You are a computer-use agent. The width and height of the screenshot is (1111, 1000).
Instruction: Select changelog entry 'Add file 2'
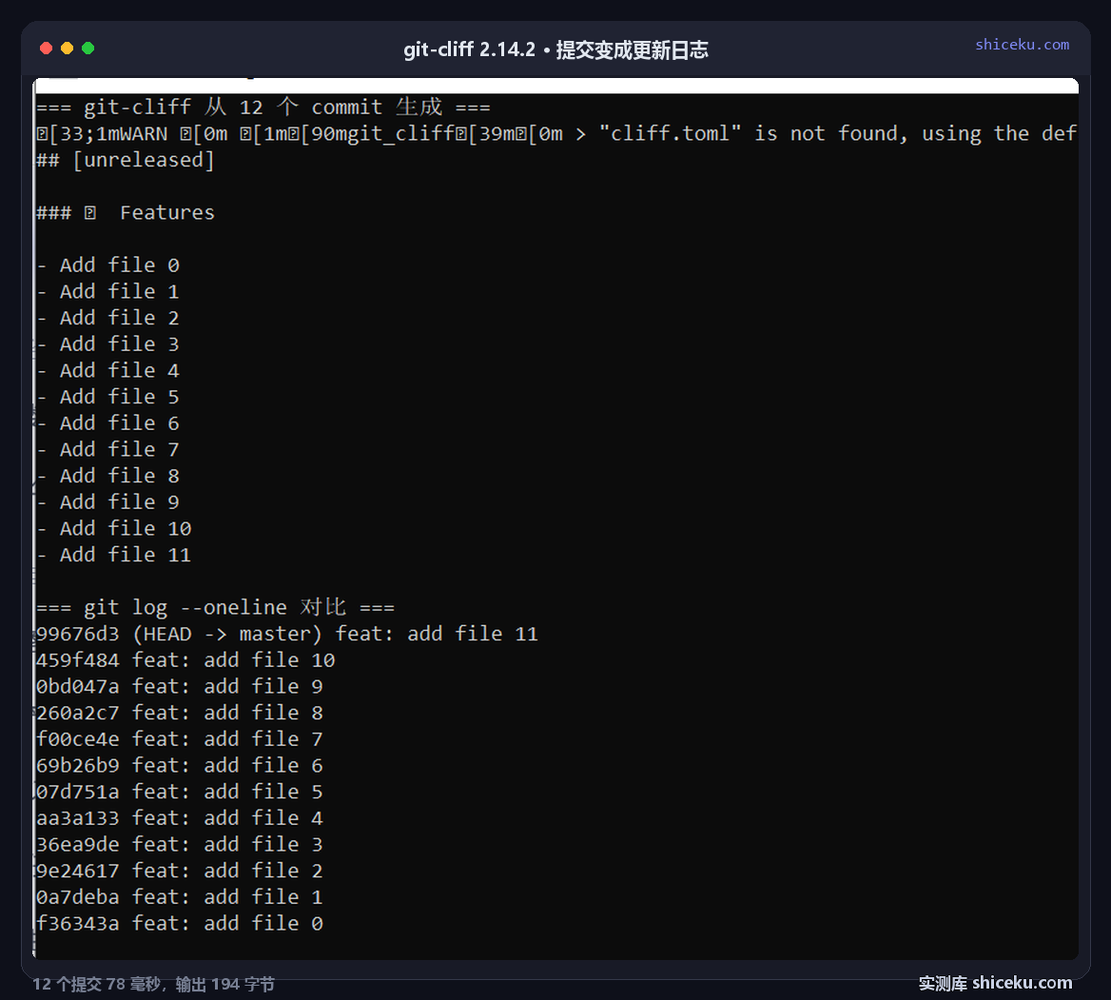click(x=107, y=318)
